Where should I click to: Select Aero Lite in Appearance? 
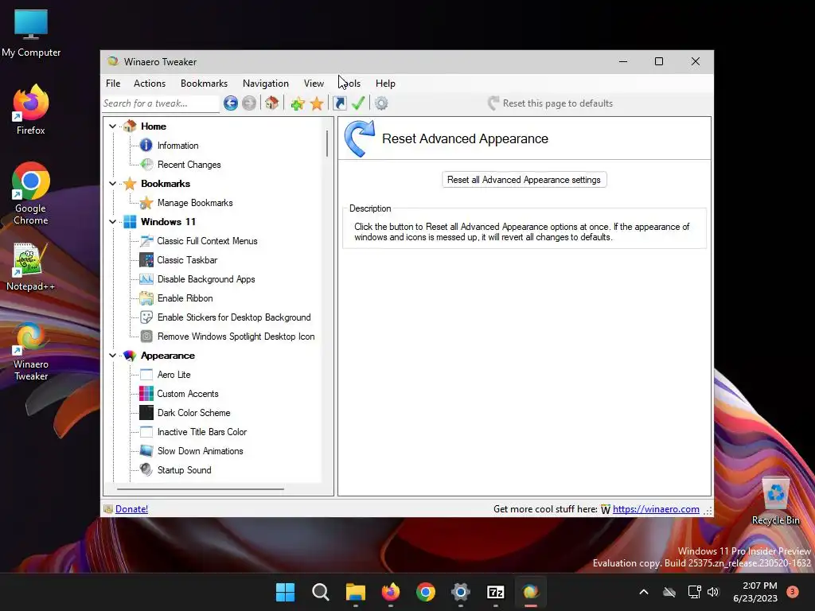coord(174,375)
